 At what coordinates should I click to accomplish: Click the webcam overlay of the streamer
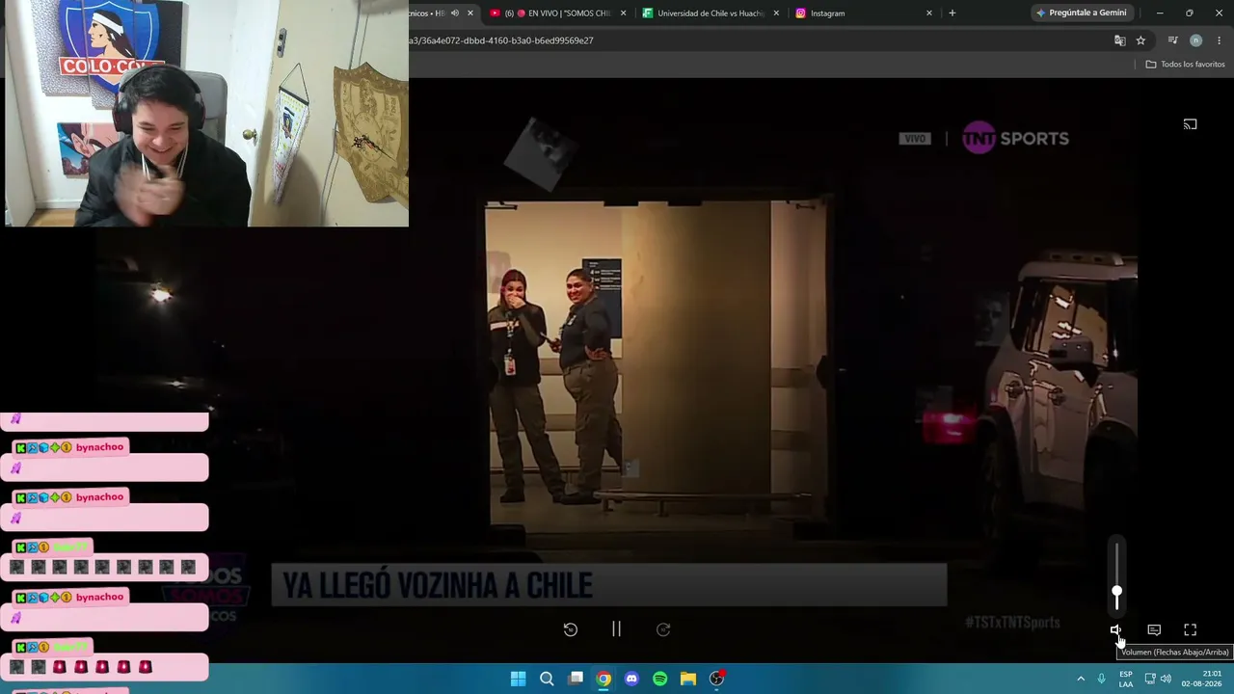pyautogui.click(x=204, y=113)
